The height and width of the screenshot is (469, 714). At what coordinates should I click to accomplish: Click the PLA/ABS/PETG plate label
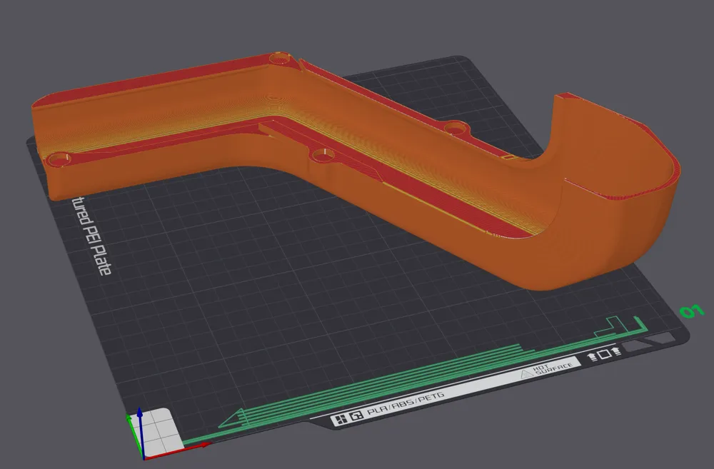click(406, 403)
